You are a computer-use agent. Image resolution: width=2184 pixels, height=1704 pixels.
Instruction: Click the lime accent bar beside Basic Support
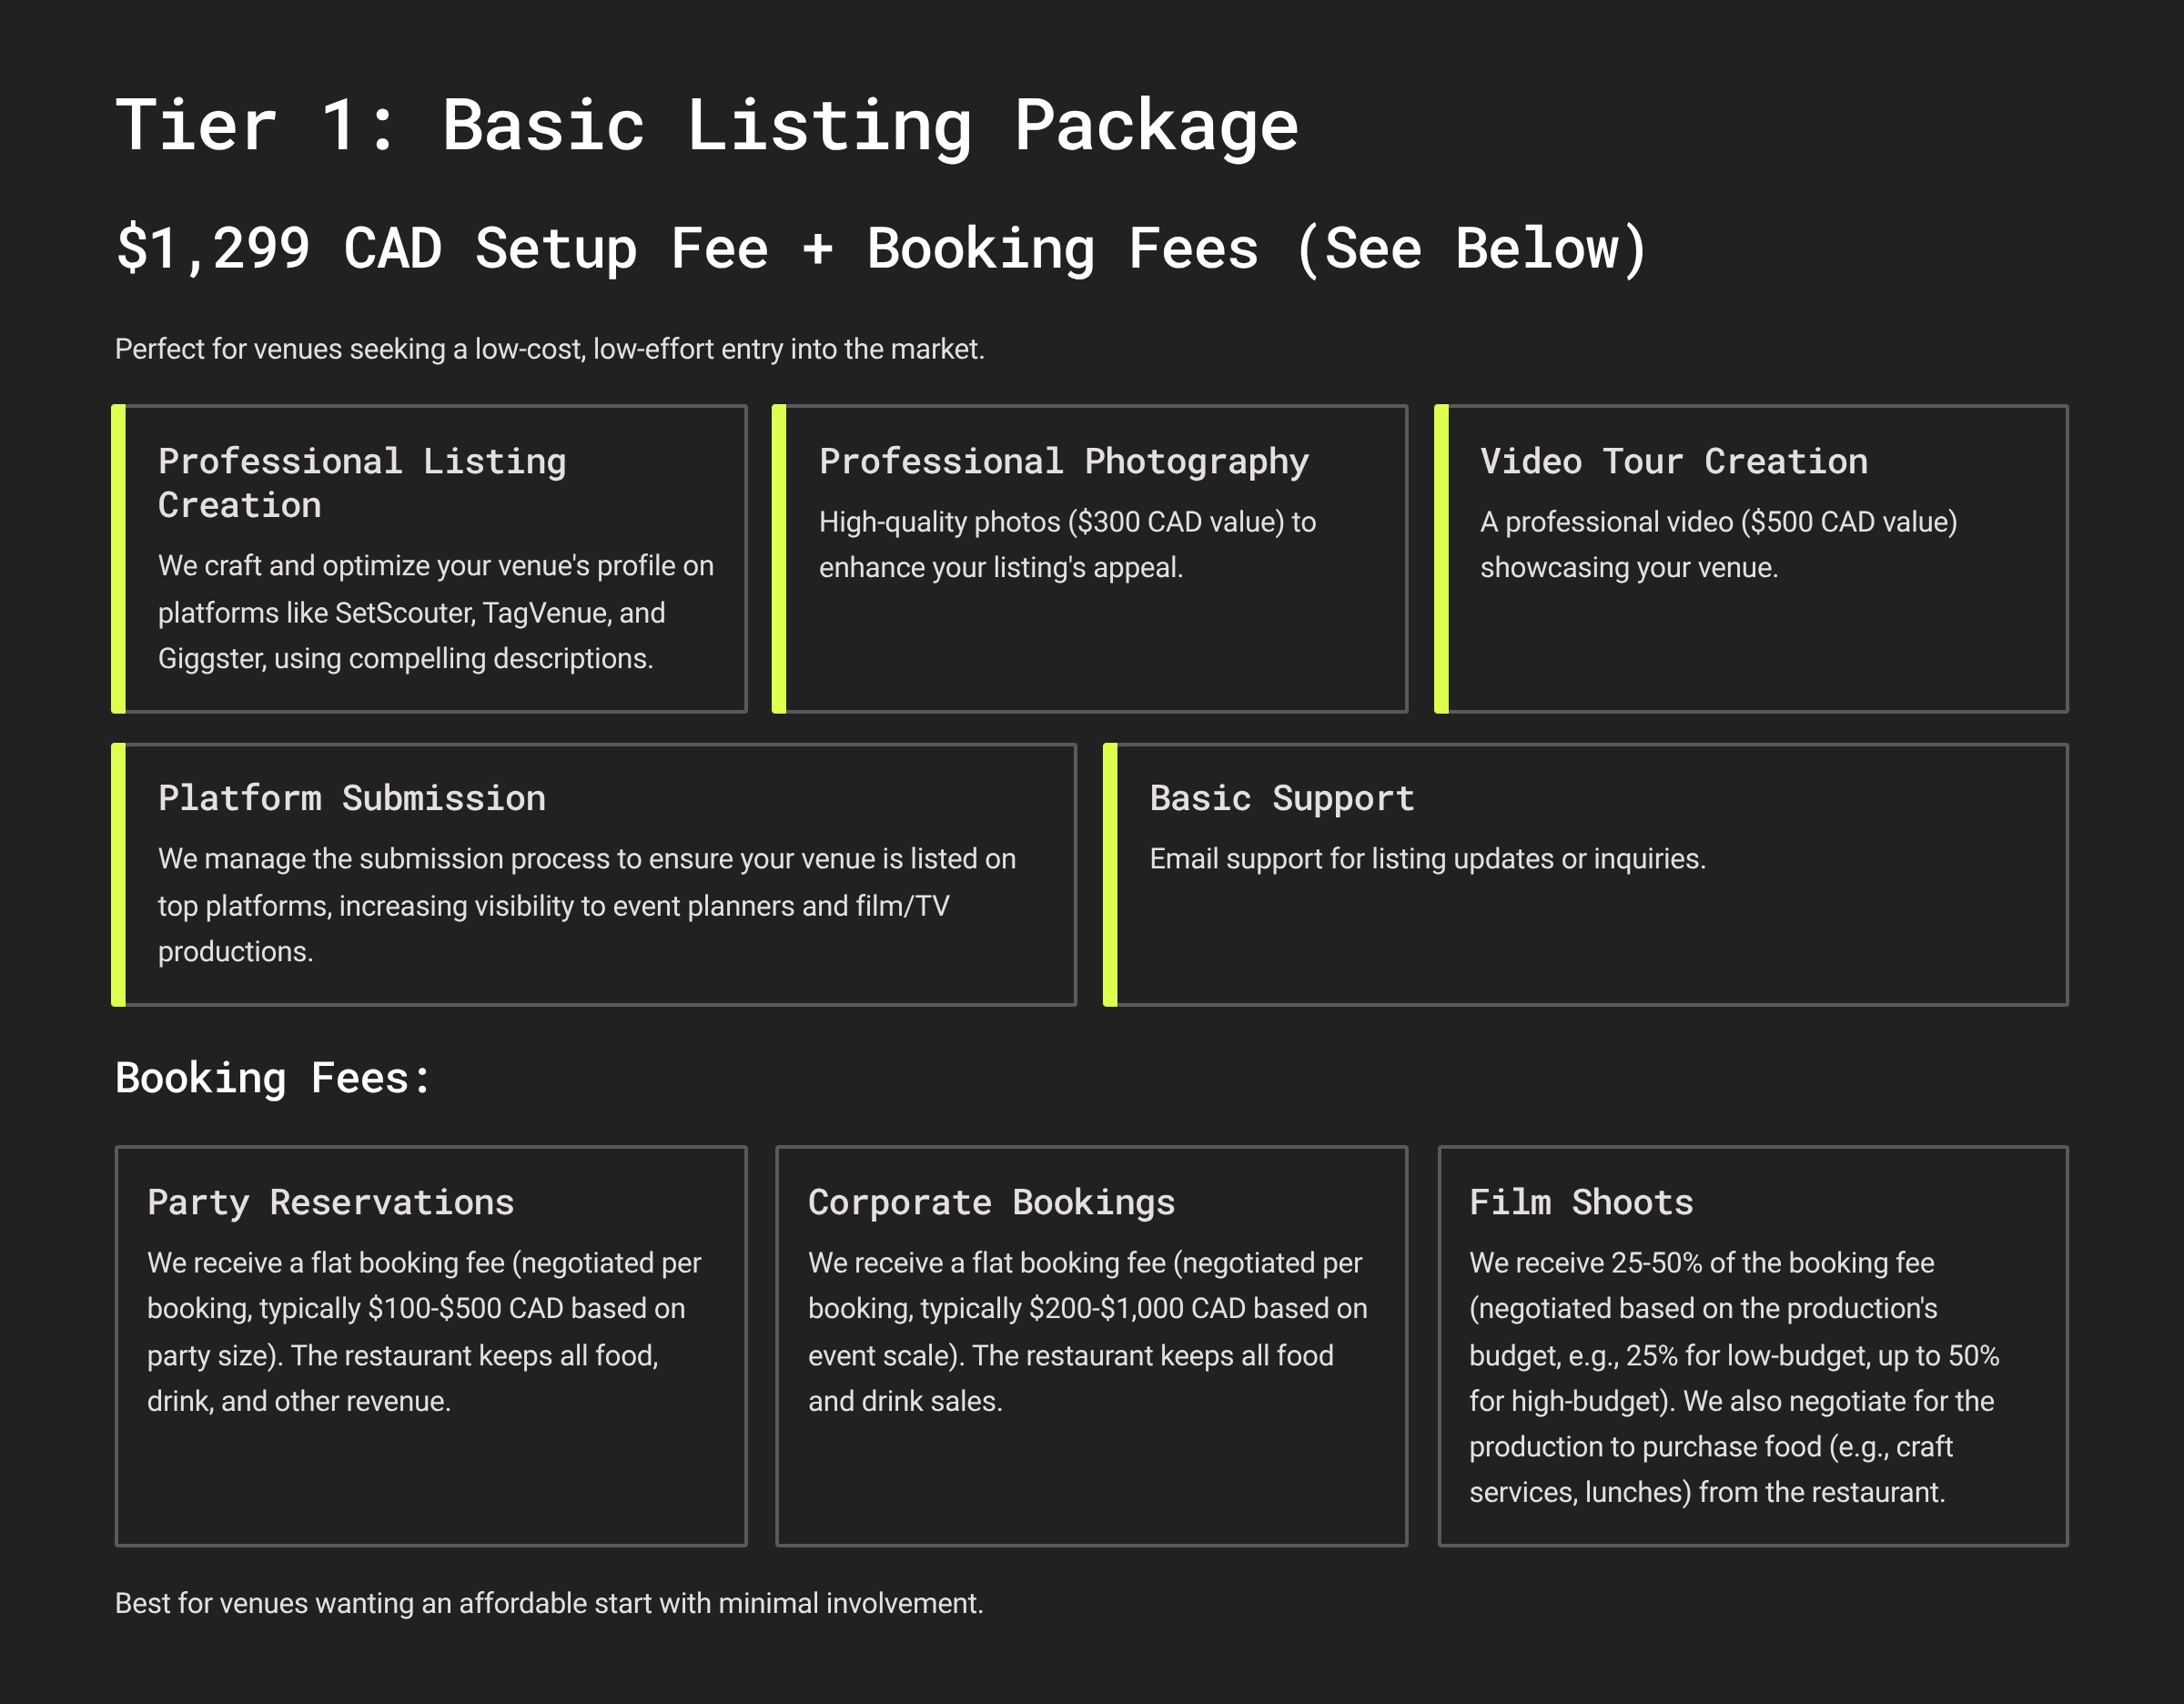click(1110, 874)
